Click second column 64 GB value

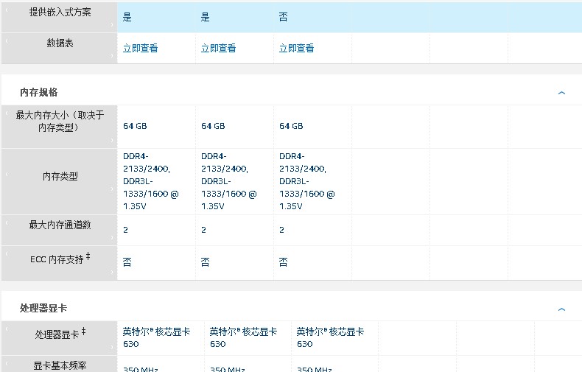tap(213, 126)
